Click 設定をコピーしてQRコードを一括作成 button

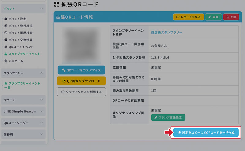[205, 133]
